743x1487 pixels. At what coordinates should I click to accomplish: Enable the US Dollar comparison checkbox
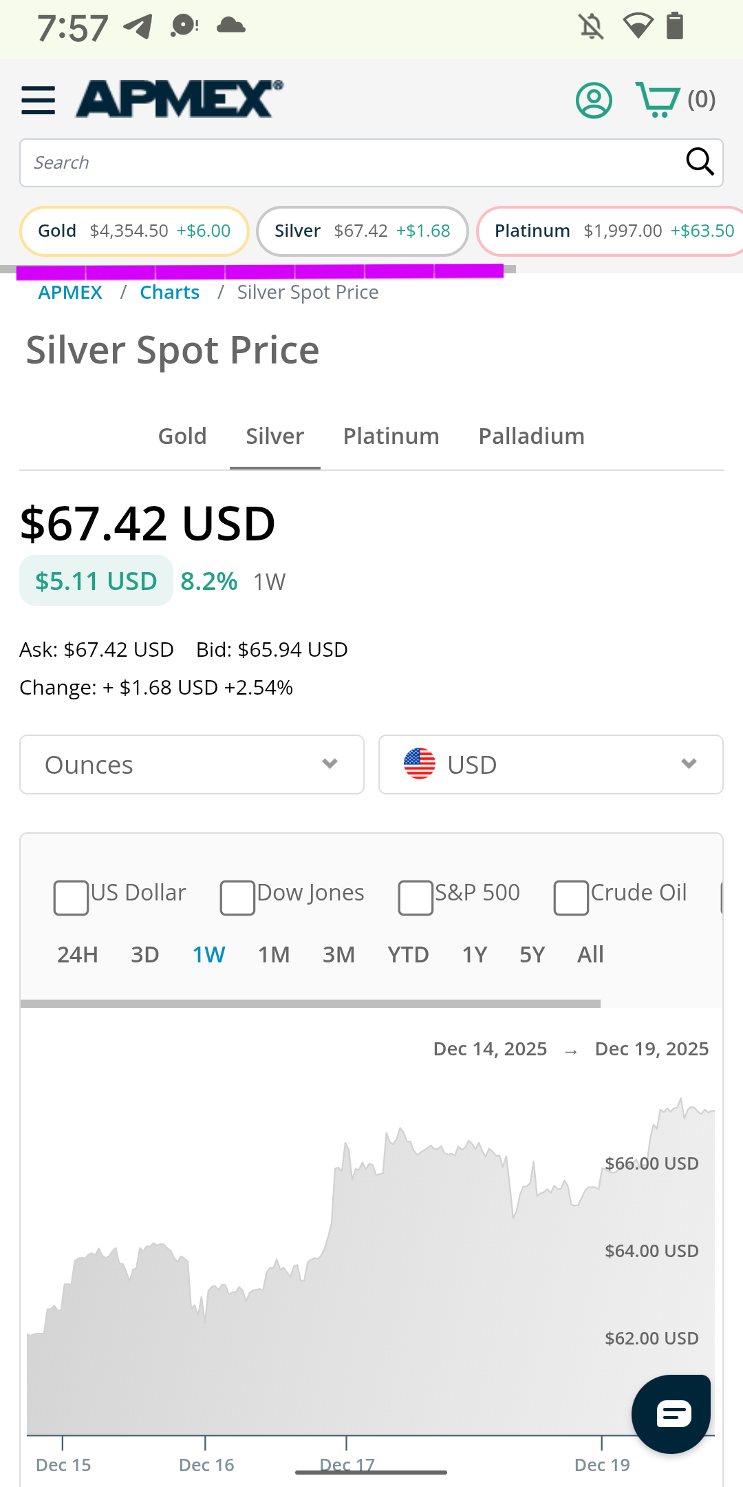coord(72,898)
